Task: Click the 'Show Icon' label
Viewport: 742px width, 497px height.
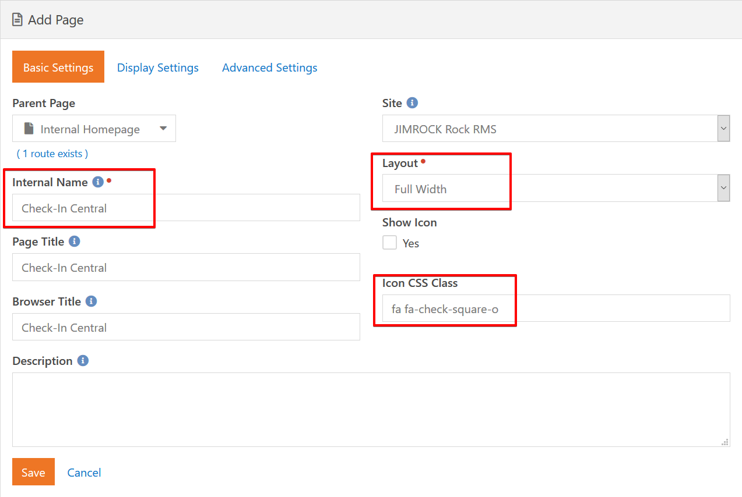Action: click(409, 222)
